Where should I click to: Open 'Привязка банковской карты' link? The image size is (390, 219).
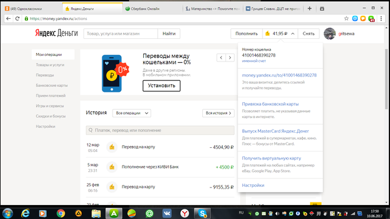click(x=270, y=104)
